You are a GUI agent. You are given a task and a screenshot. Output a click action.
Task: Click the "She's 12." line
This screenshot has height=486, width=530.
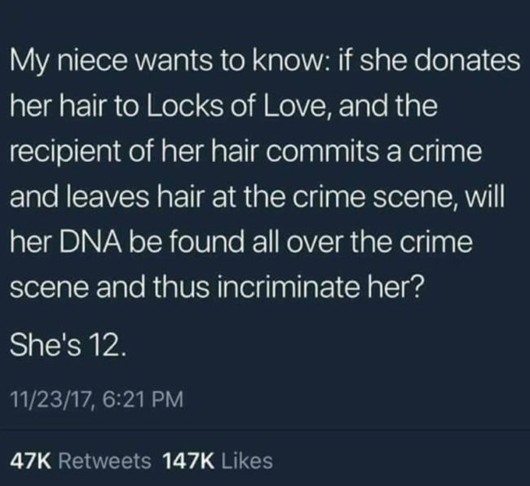coord(68,348)
